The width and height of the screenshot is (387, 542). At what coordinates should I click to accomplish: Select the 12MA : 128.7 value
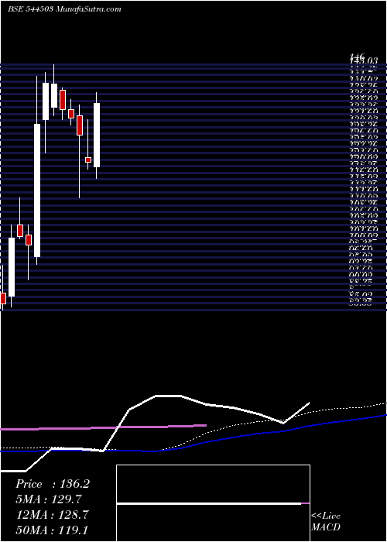52,514
